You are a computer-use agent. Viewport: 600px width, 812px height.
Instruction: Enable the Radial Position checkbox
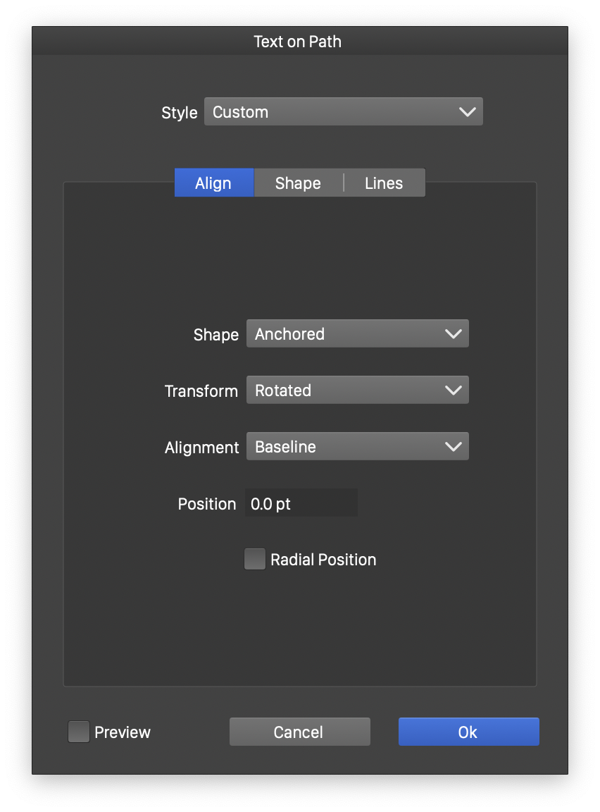[x=254, y=560]
